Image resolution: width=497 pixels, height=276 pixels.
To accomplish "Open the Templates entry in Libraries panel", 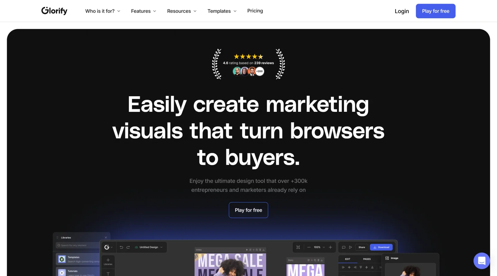I will click(78, 259).
